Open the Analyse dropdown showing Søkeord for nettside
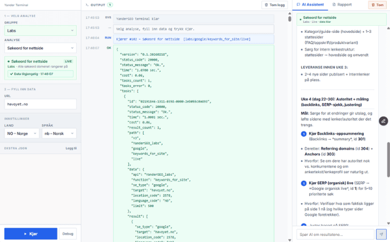Image resolution: width=390 pixels, height=242 pixels. [x=40, y=48]
